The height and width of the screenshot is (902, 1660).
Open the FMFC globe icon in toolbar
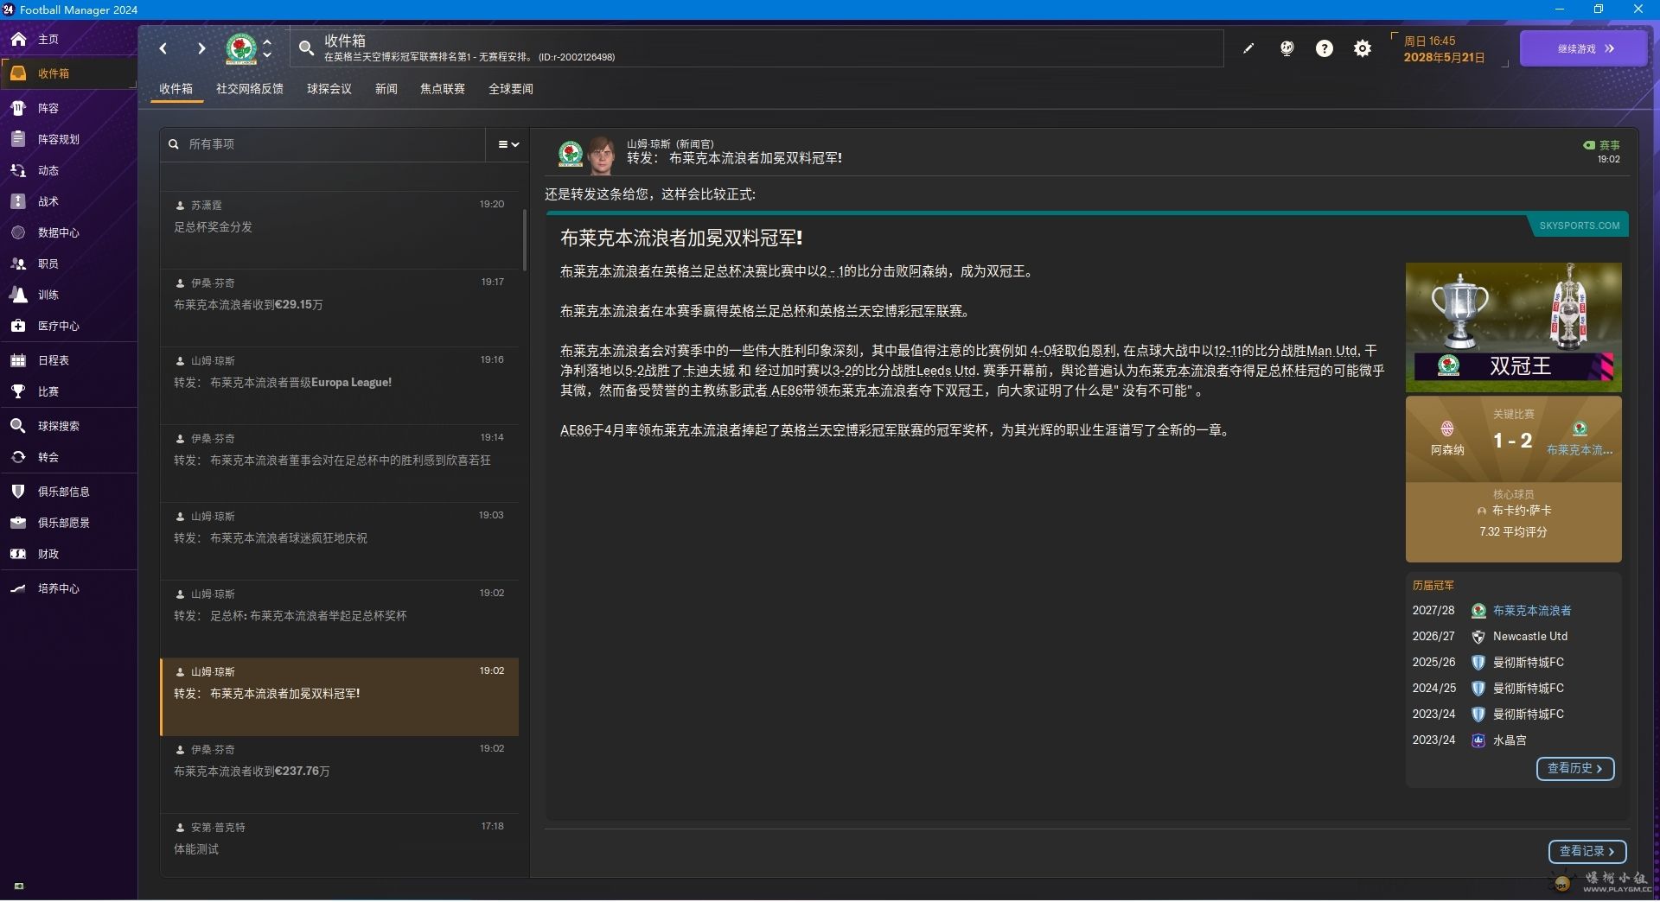[x=1286, y=48]
